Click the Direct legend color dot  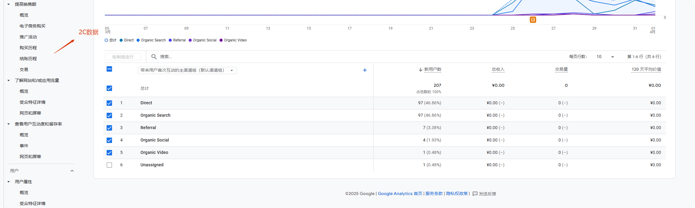[121, 40]
